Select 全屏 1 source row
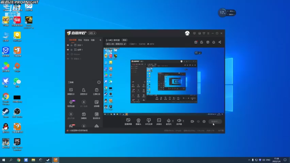Image resolution: width=290 pixels, height=163 pixels. 84,50
